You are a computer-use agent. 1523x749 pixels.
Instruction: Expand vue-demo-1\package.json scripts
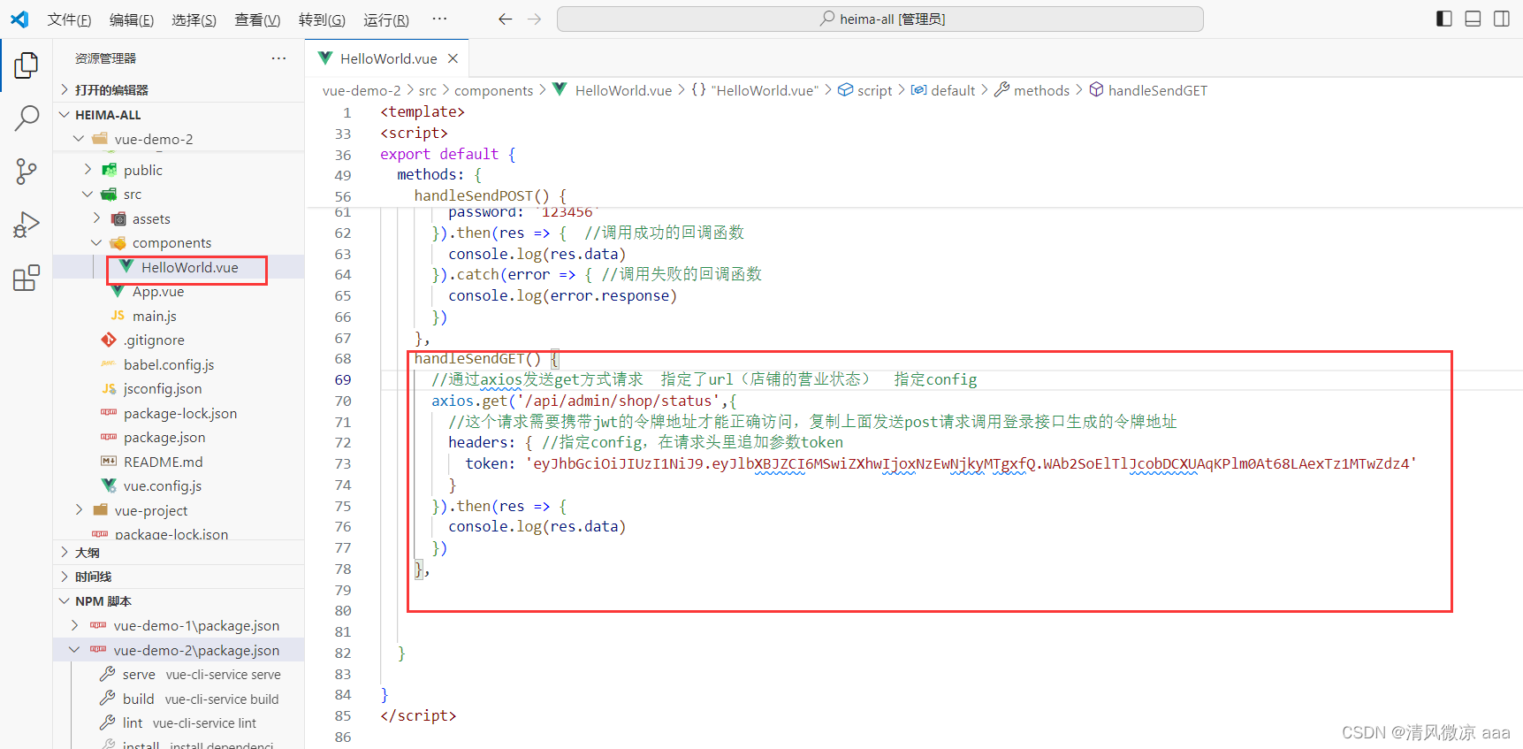tap(179, 625)
